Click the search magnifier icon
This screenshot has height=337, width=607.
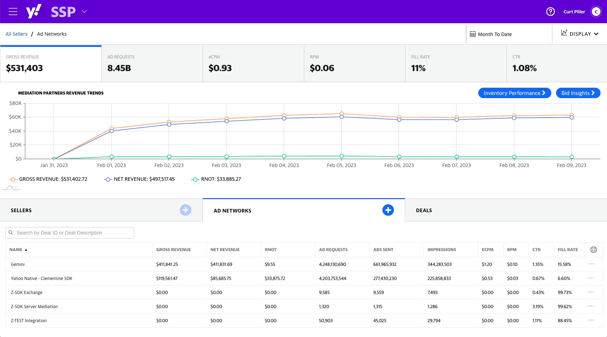tap(11, 233)
